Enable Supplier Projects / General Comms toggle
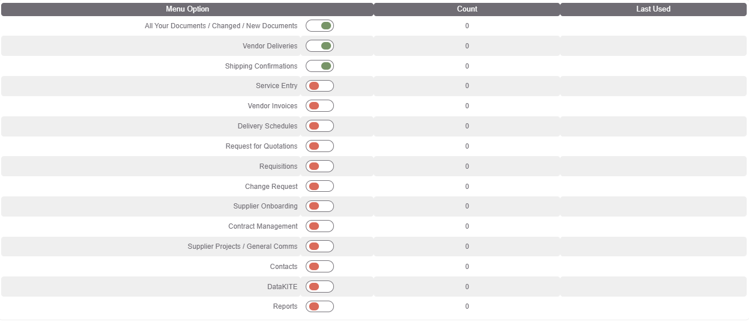Screen dimensions: 749x326 [x=320, y=247]
